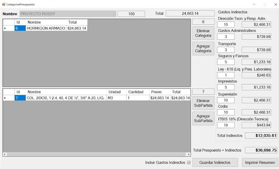Click the Supervisión percent field
Viewport: 279px width, 169px height.
click(x=226, y=100)
